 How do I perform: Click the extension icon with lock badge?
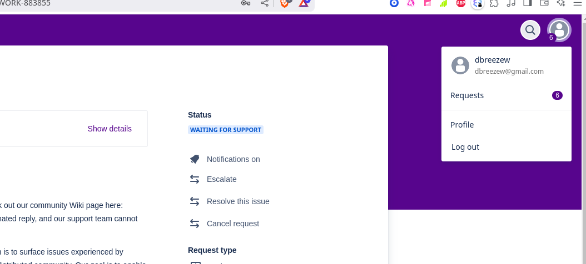478,3
